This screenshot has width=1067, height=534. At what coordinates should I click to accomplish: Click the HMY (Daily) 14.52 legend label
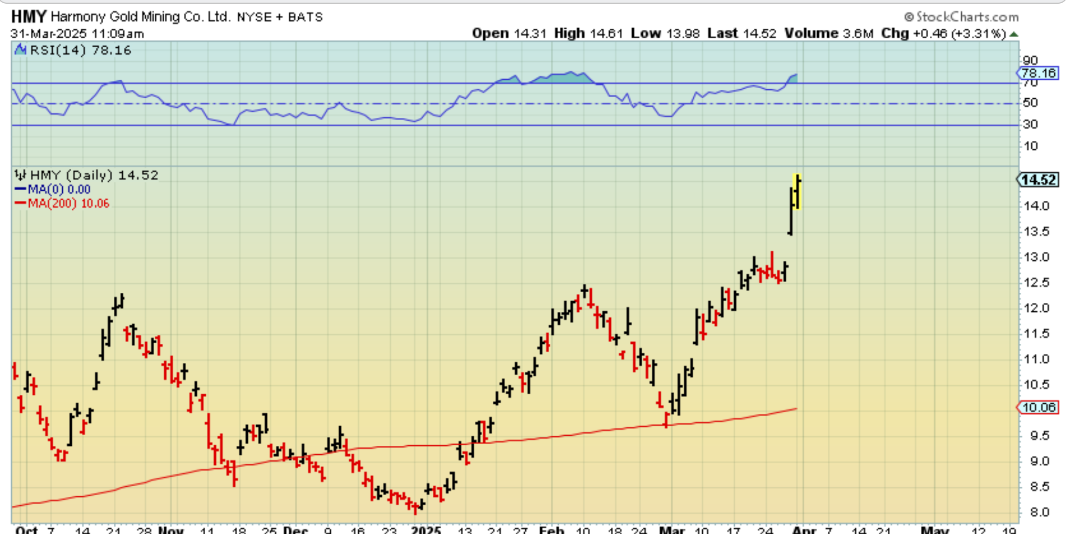[x=94, y=175]
